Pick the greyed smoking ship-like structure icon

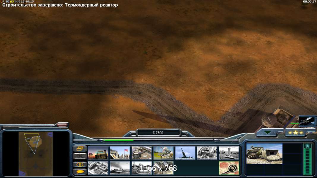(x=120, y=168)
